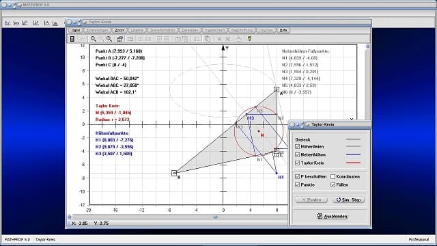Open the Datei menu
437x246 pixels.
tap(76, 30)
